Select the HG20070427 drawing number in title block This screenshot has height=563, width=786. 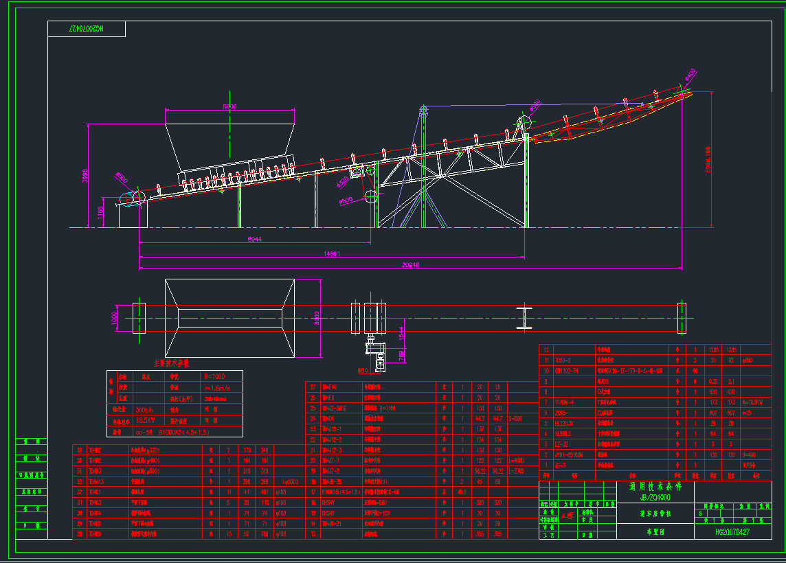click(x=732, y=532)
